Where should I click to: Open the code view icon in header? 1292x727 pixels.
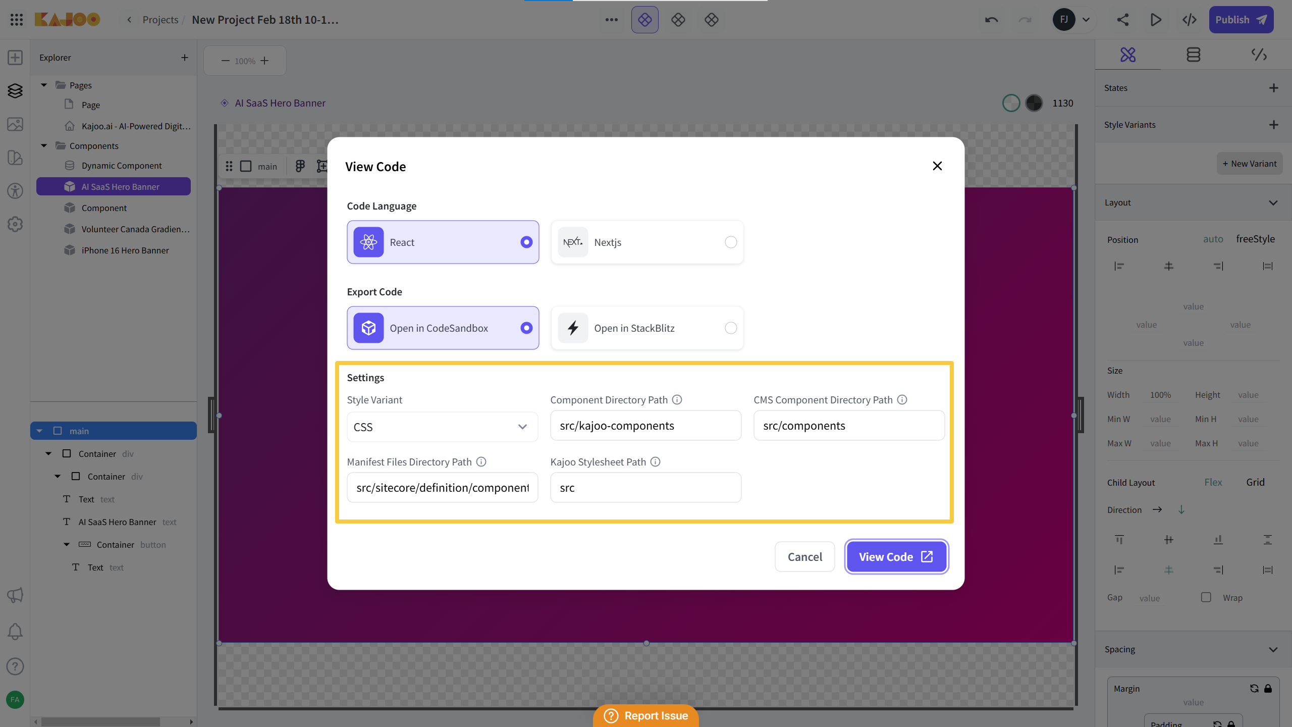click(1190, 20)
